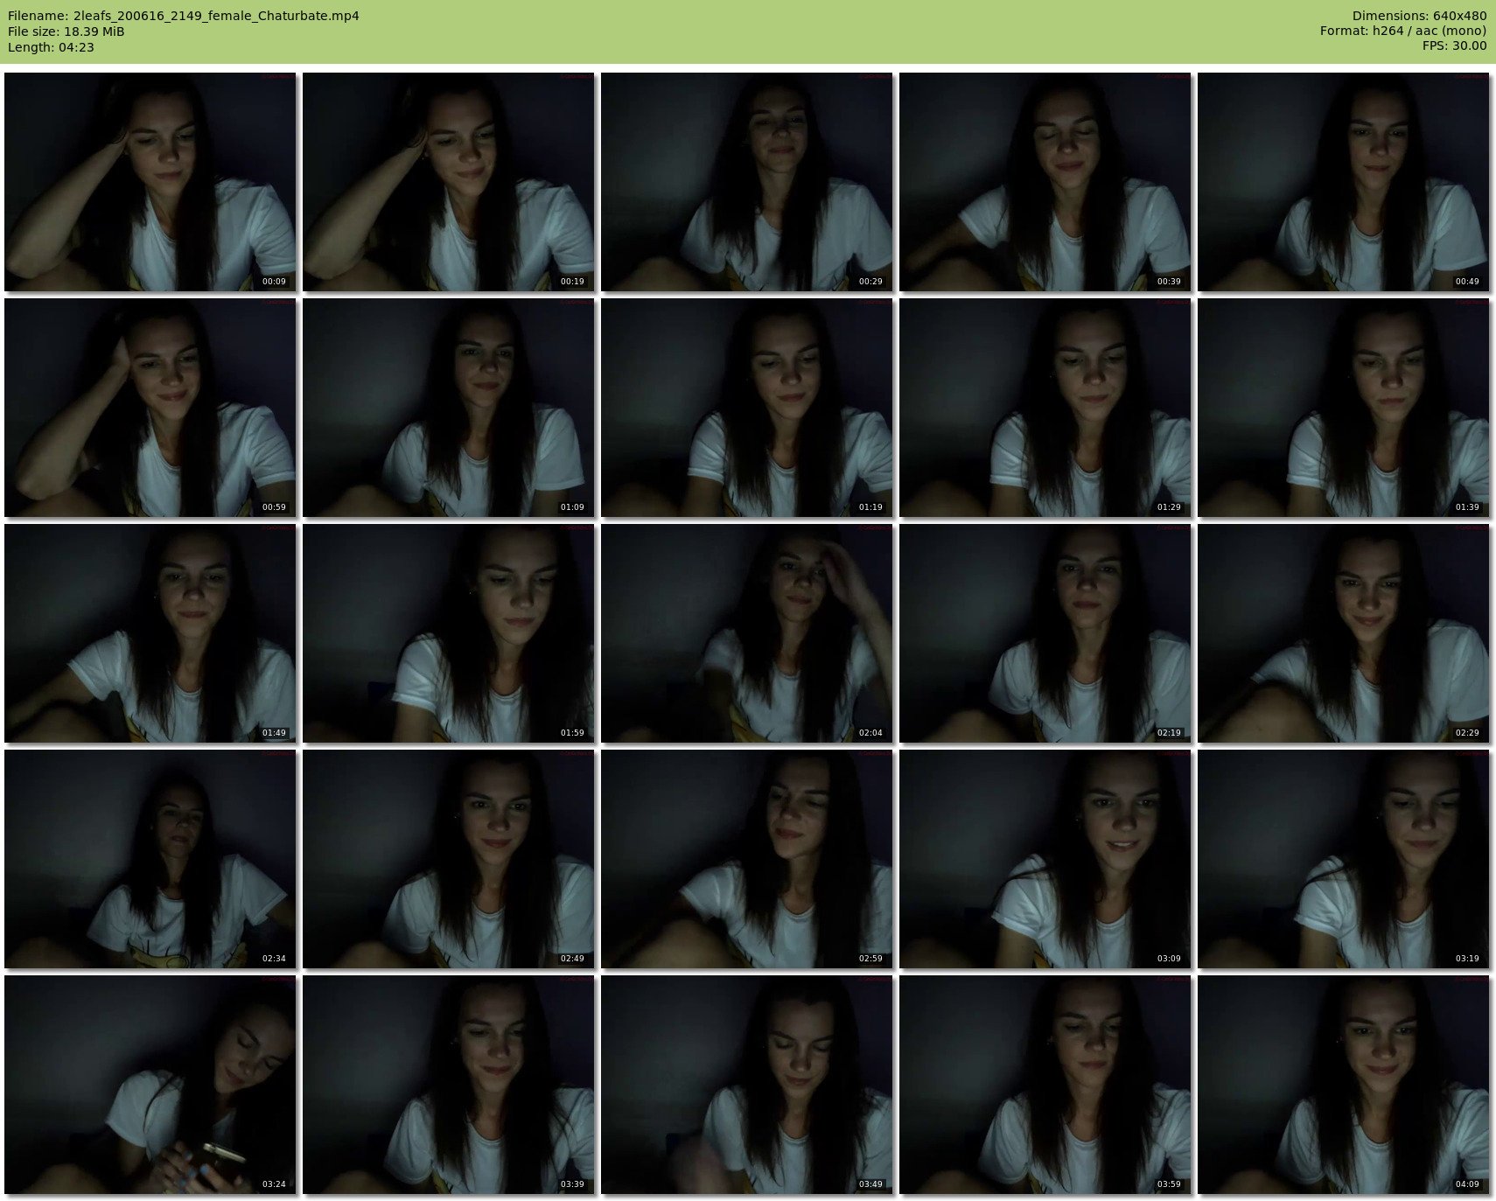Click the Dimensions 640x480 label
Image resolution: width=1496 pixels, height=1201 pixels.
tap(1419, 16)
